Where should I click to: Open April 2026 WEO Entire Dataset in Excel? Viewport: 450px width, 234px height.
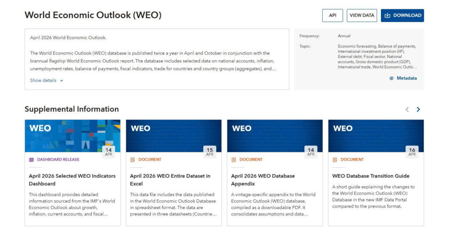[x=170, y=180]
